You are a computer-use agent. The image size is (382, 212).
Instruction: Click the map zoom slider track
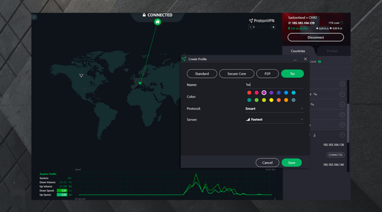click(261, 27)
